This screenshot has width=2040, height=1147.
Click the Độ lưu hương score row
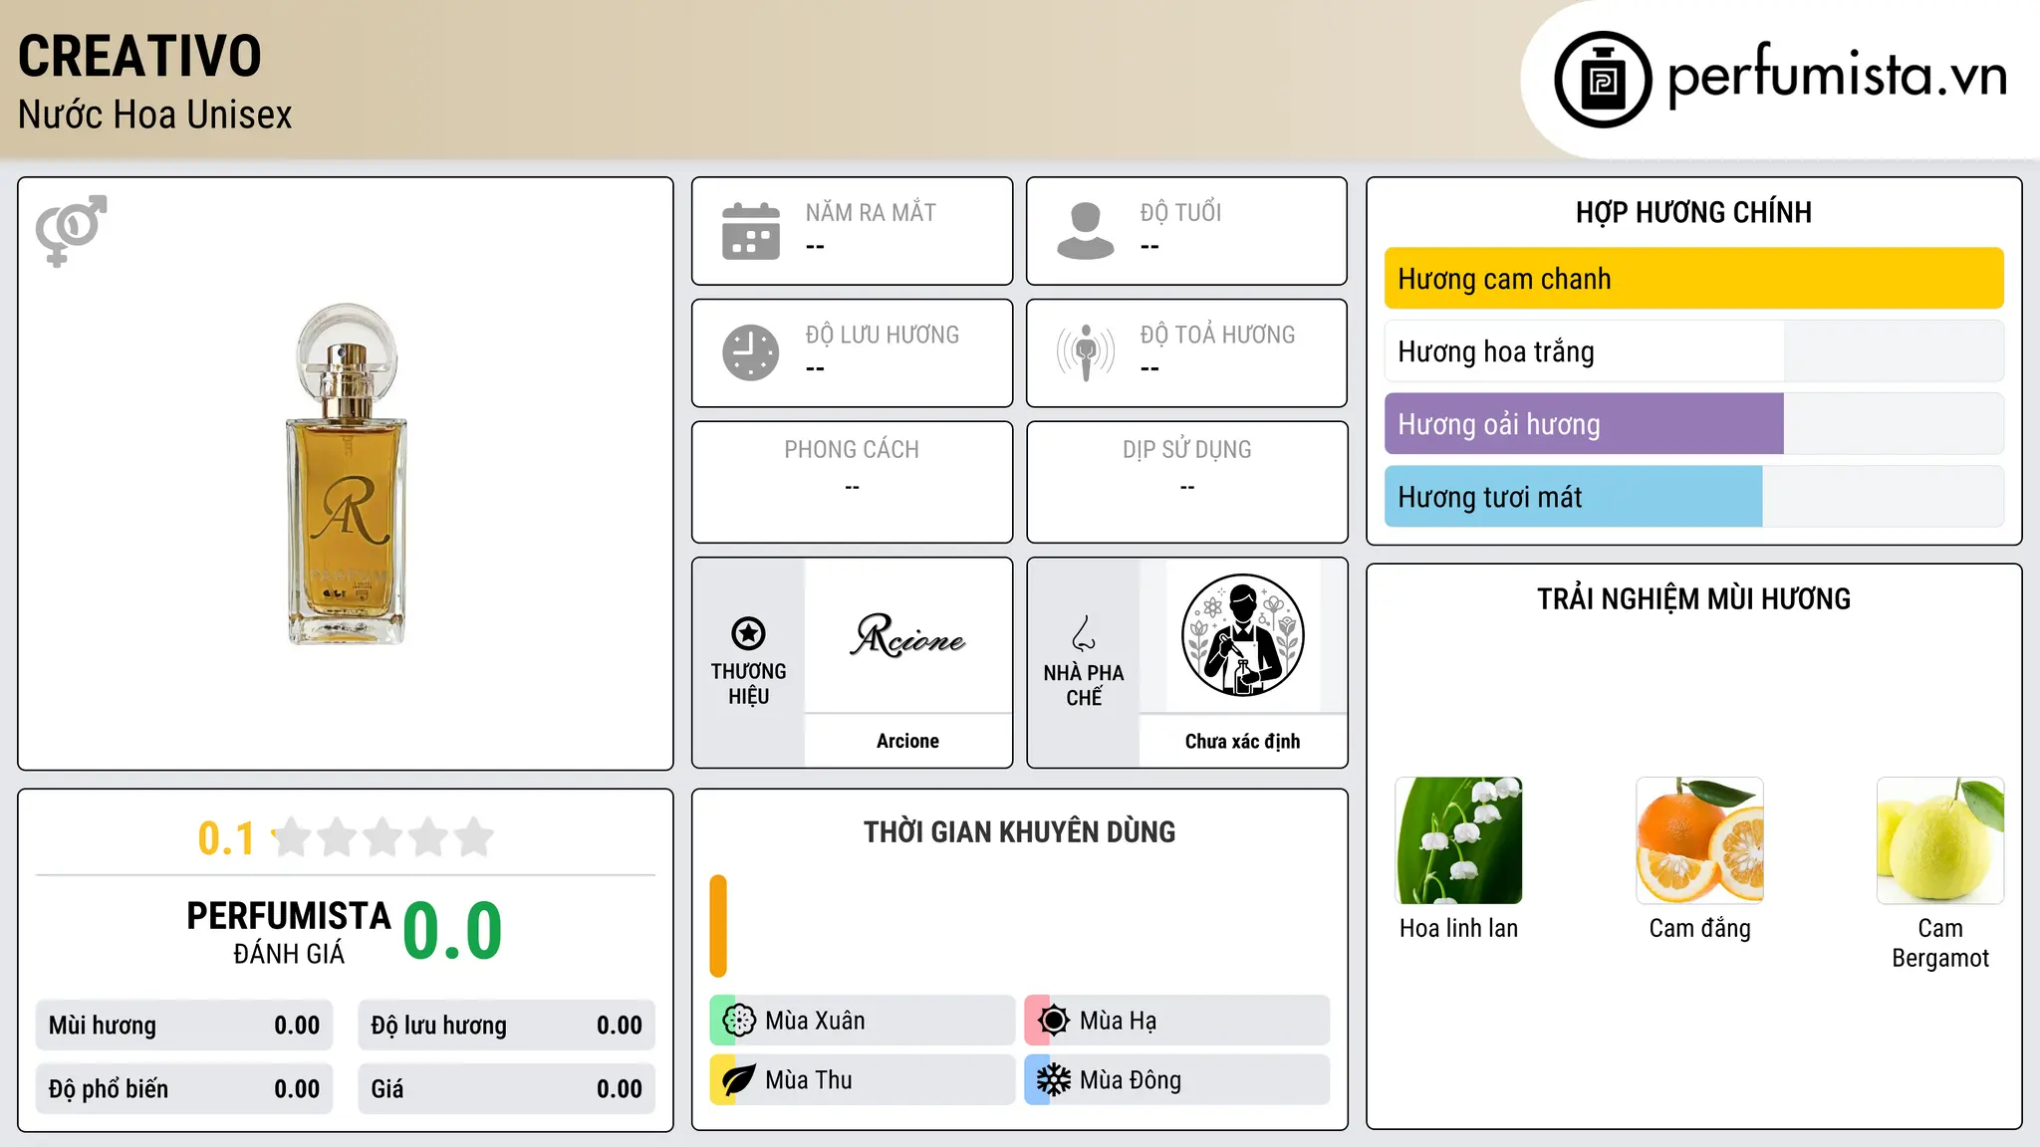tap(507, 1026)
